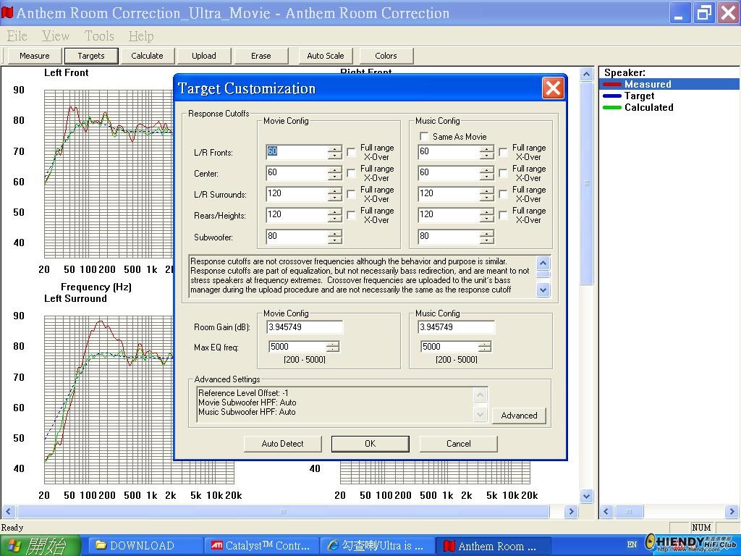This screenshot has width=741, height=556.
Task: Click the Auto Scale toolbar button
Action: 326,56
